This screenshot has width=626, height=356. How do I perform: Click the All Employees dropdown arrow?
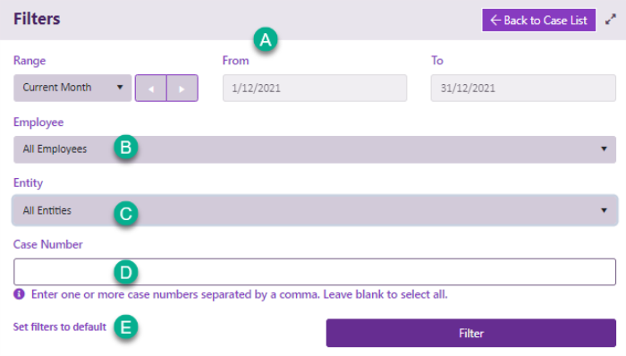(x=604, y=148)
